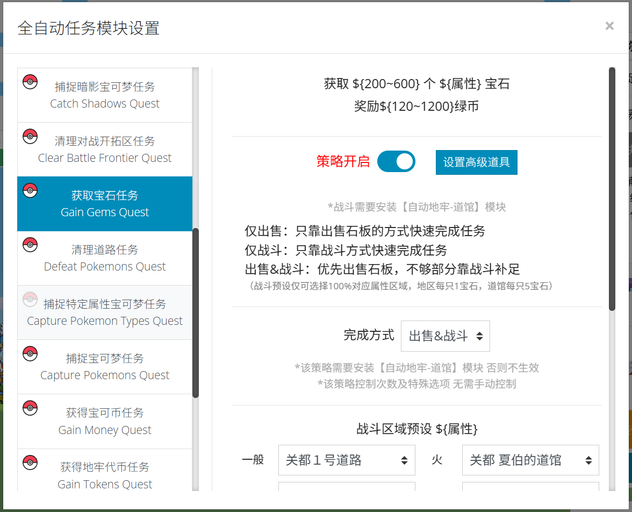Click faded Pokeball beside Capture Pokemon Types Quest
The height and width of the screenshot is (512, 632).
point(30,299)
